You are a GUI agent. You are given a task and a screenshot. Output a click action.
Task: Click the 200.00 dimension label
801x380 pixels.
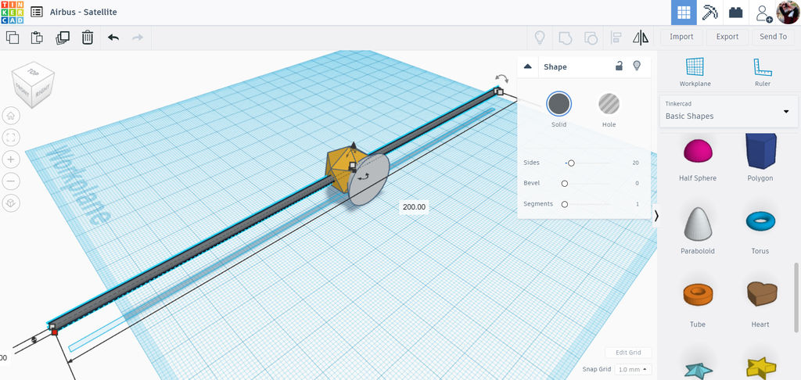click(x=414, y=207)
